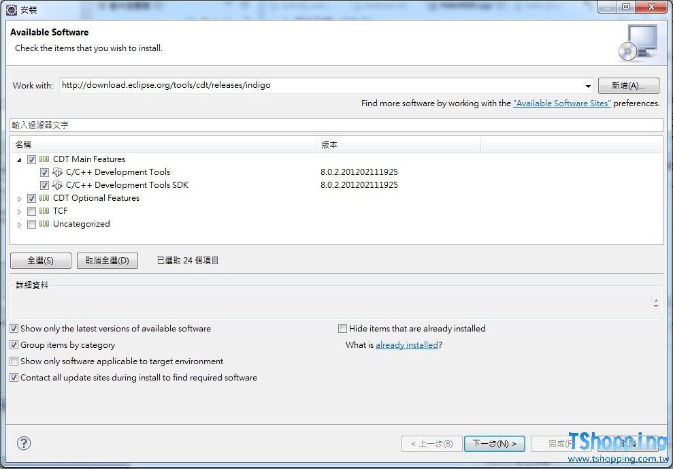Click the 名稱 column header
Screen dimensions: 673x469
(x=163, y=145)
